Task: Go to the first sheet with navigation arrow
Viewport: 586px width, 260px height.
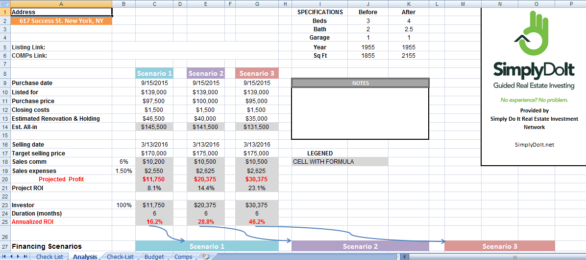Action: point(4,257)
